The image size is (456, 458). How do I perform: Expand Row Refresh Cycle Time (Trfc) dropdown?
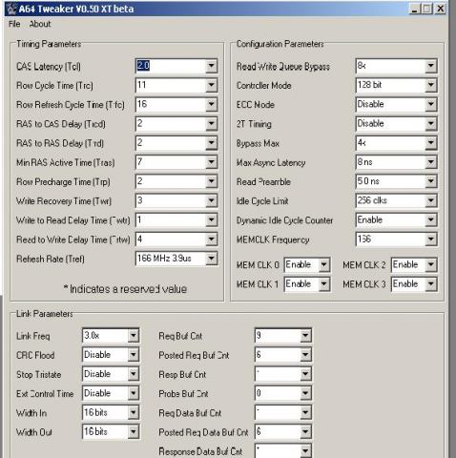point(211,105)
